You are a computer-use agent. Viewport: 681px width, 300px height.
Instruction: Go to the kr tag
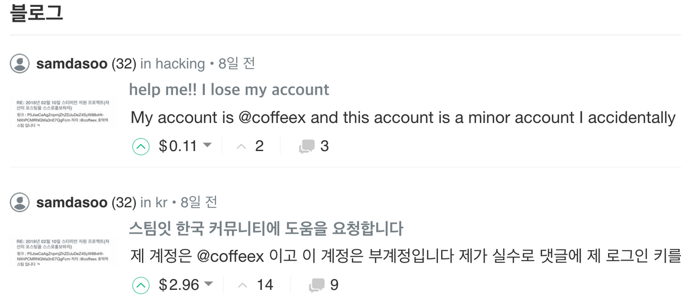click(x=161, y=203)
